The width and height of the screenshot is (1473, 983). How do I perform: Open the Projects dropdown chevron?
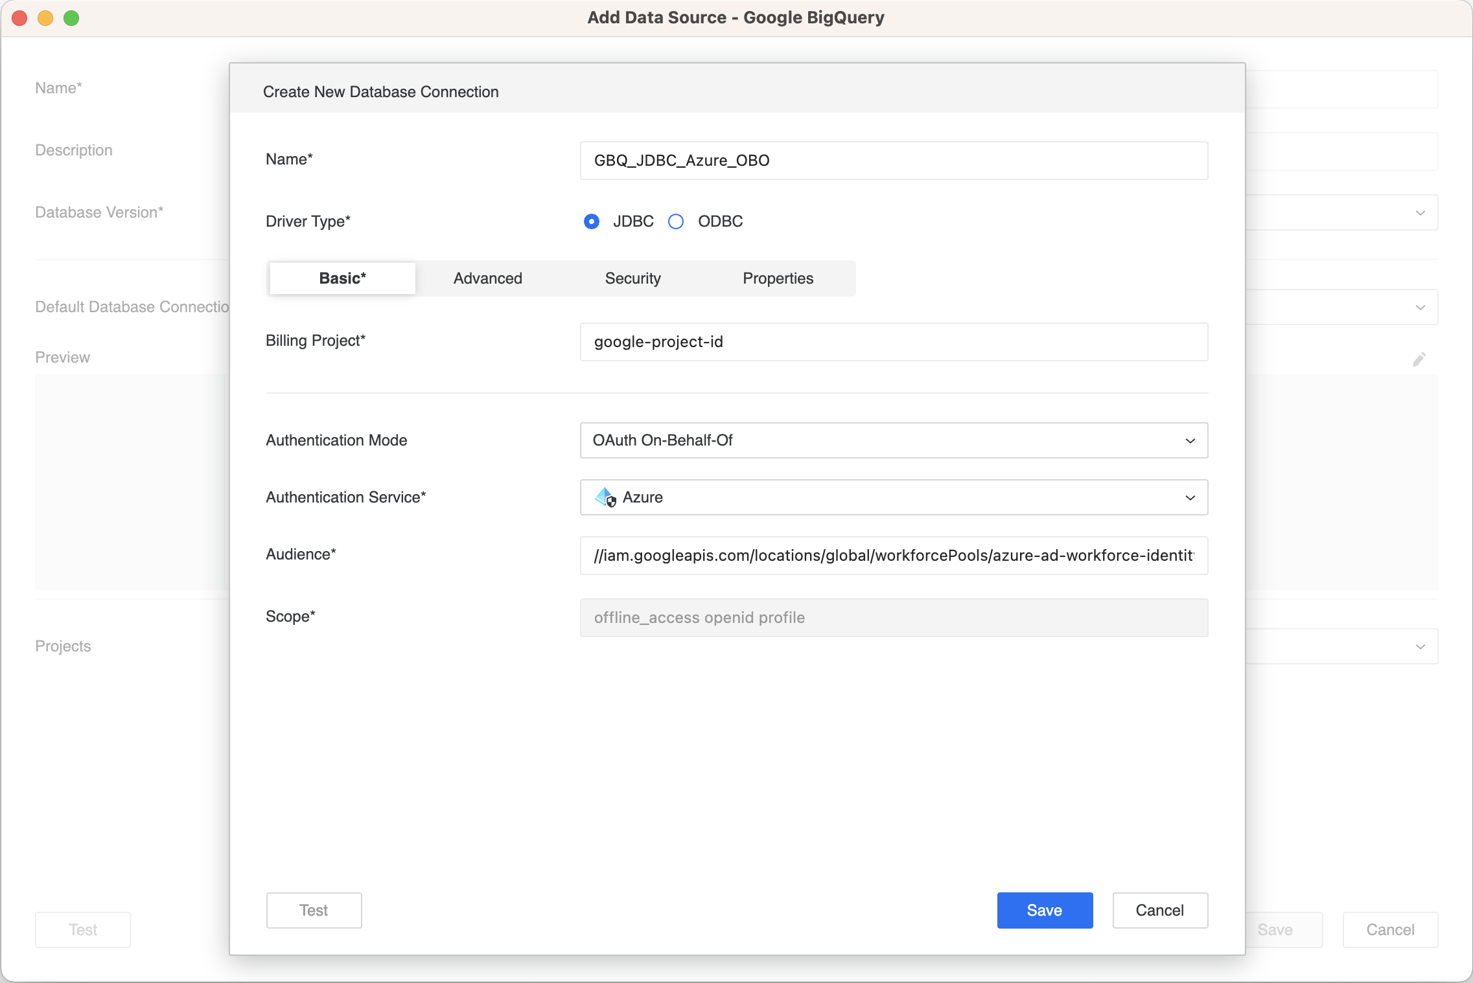[1420, 647]
